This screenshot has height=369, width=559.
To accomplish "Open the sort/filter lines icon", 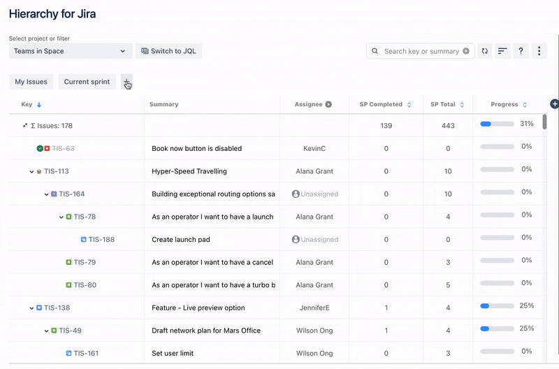I will pos(502,51).
